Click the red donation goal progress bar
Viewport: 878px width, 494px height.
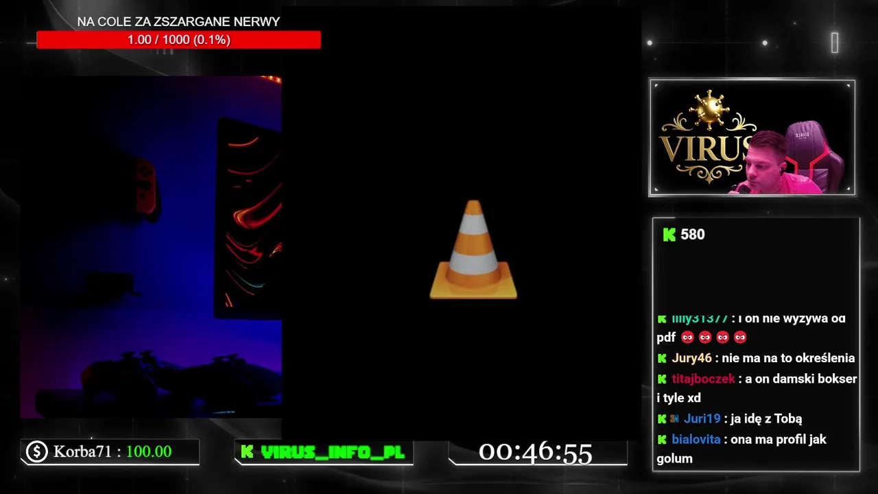(178, 40)
